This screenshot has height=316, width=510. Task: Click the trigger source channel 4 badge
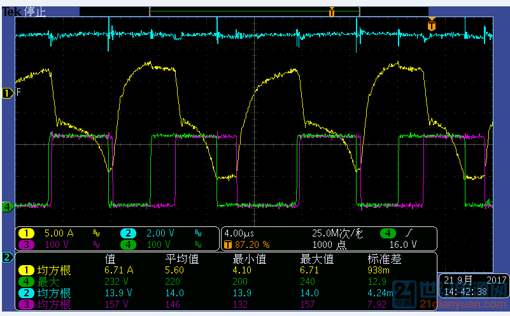pyautogui.click(x=388, y=233)
